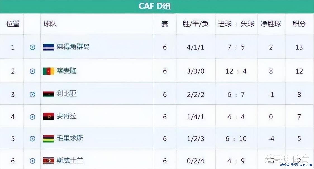The image size is (314, 169).
Task: Toggle the circle marker in 毛里求斯 row
Action: pyautogui.click(x=32, y=139)
